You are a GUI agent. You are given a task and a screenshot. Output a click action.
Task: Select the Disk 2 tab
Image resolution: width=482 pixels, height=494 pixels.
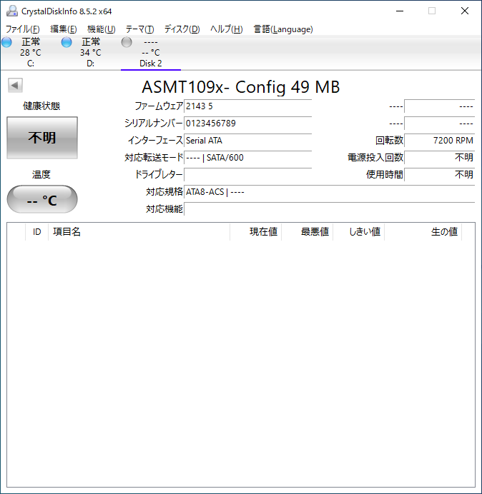[151, 53]
